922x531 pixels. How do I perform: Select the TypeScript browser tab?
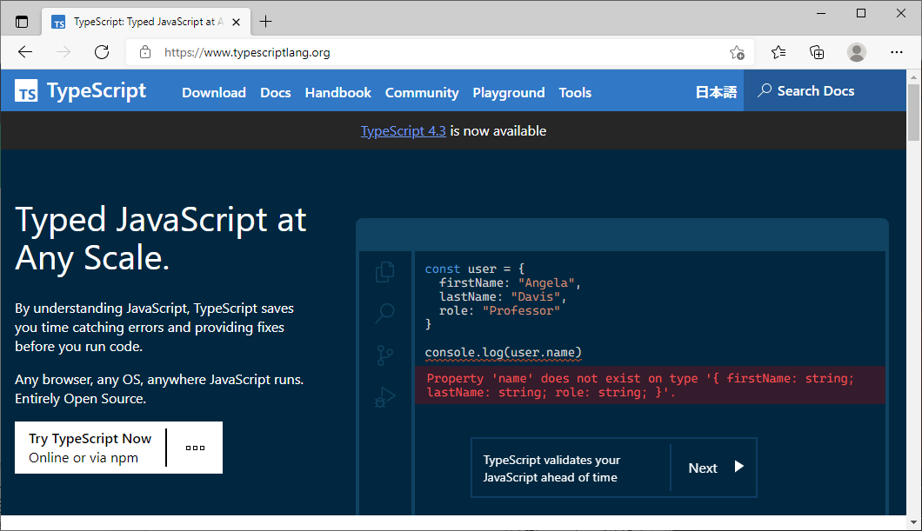(147, 23)
